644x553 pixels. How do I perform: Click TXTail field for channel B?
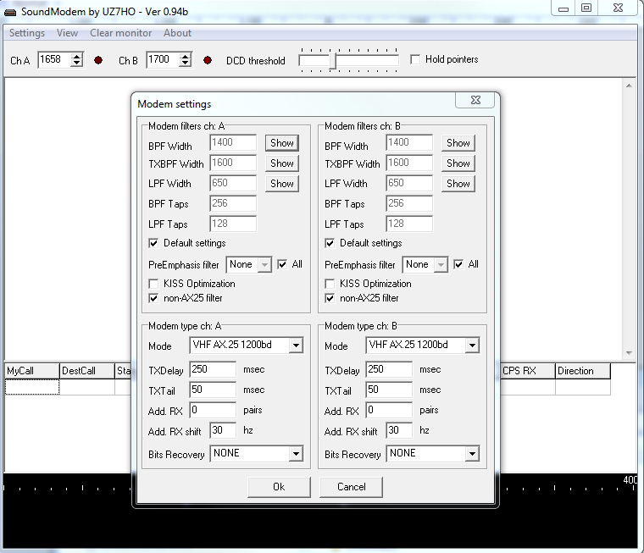pyautogui.click(x=389, y=390)
